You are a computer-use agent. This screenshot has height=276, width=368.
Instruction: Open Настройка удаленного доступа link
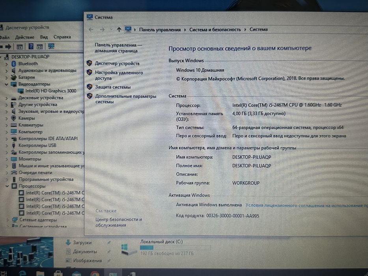coord(119,75)
